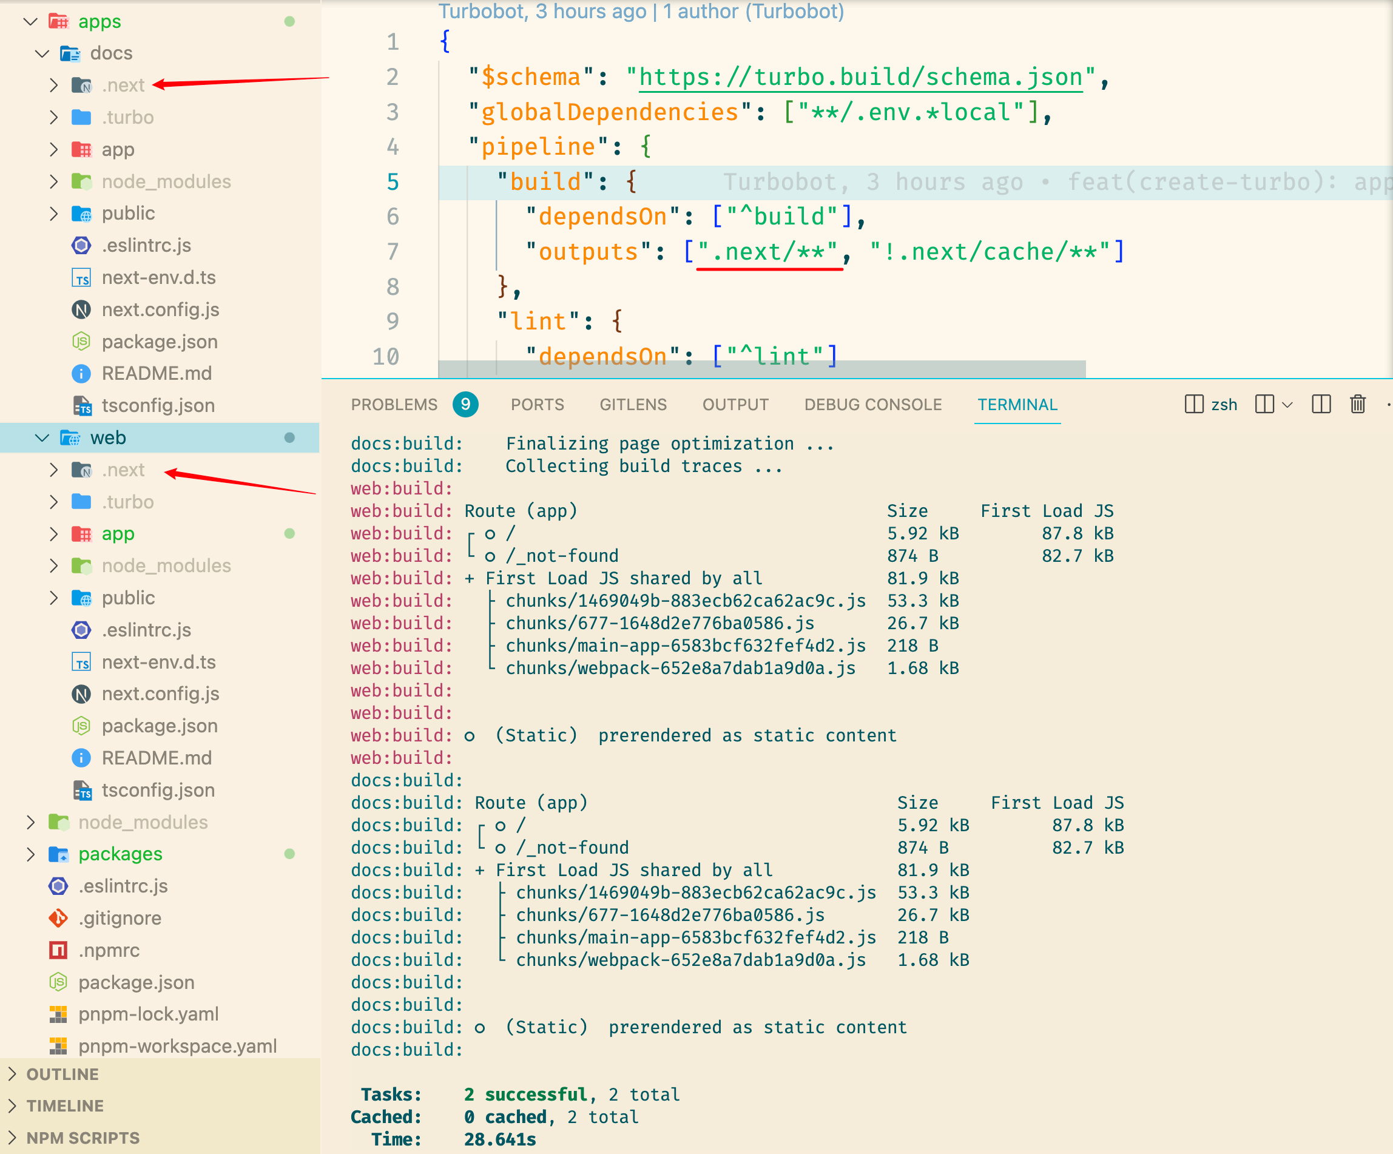1393x1154 pixels.
Task: Click the app folder icon under web
Action: (81, 534)
